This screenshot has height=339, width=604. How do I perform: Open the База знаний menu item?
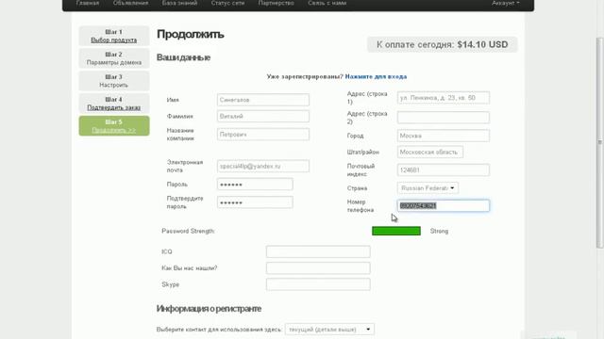[179, 3]
